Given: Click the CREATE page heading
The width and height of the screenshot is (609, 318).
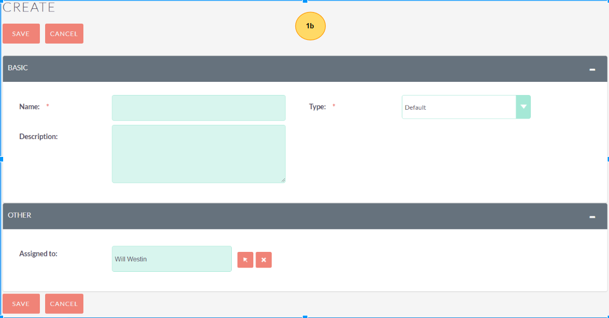Looking at the screenshot, I should [29, 7].
